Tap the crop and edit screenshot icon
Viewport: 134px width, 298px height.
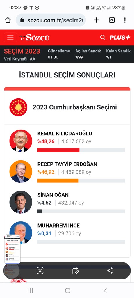coord(75,270)
